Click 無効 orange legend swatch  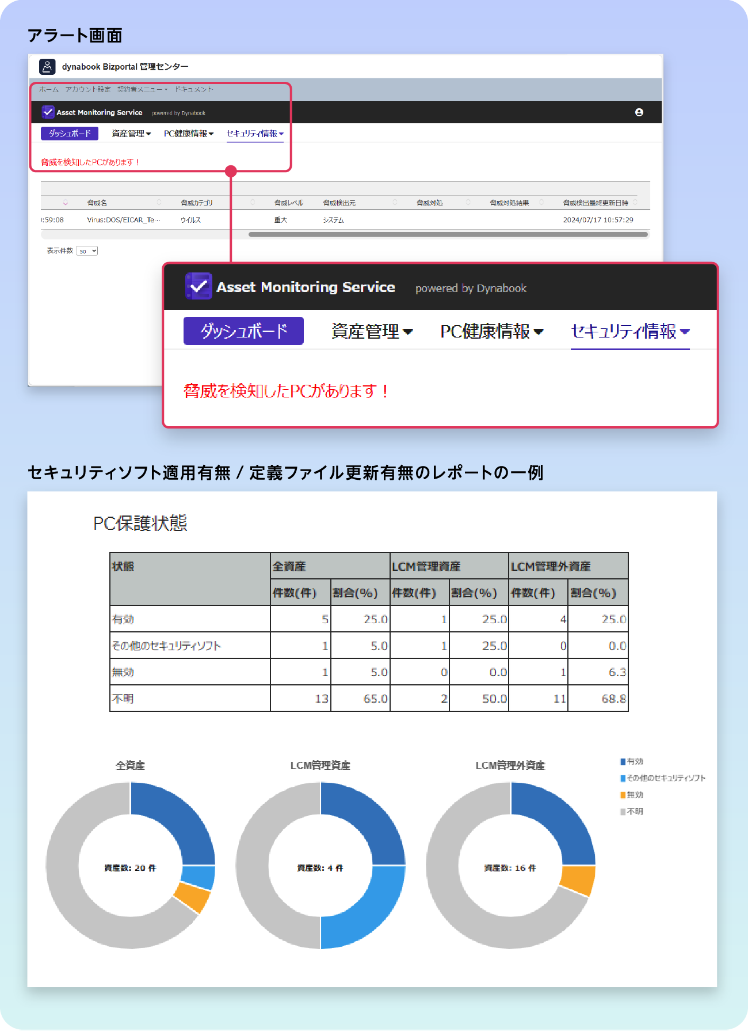click(623, 795)
